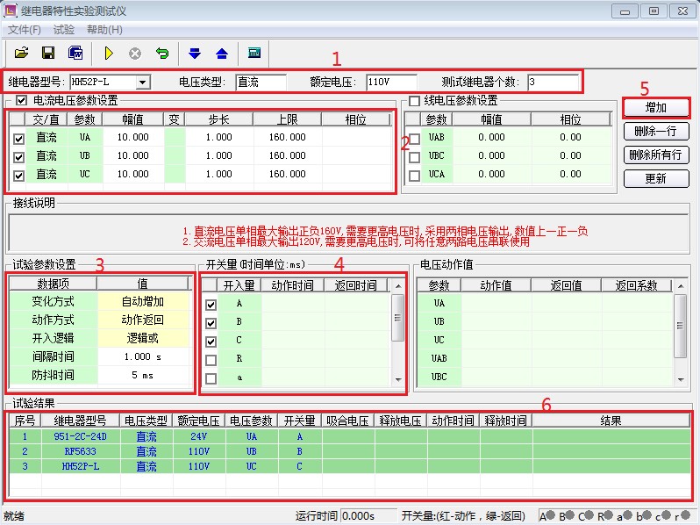
Task: Tick the checkbox for input R
Action: (211, 360)
